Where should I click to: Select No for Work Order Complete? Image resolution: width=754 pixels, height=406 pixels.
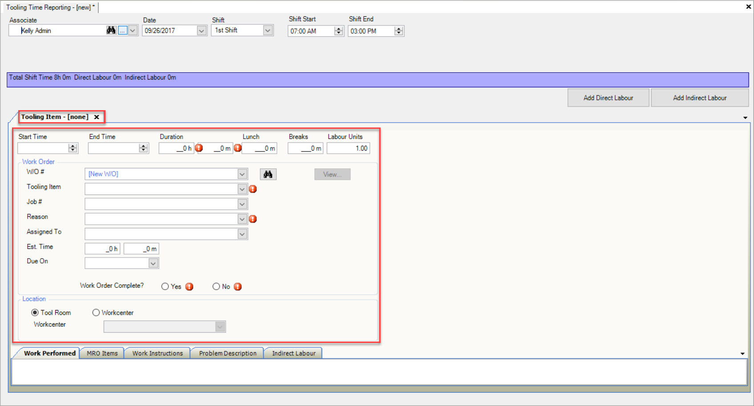216,287
